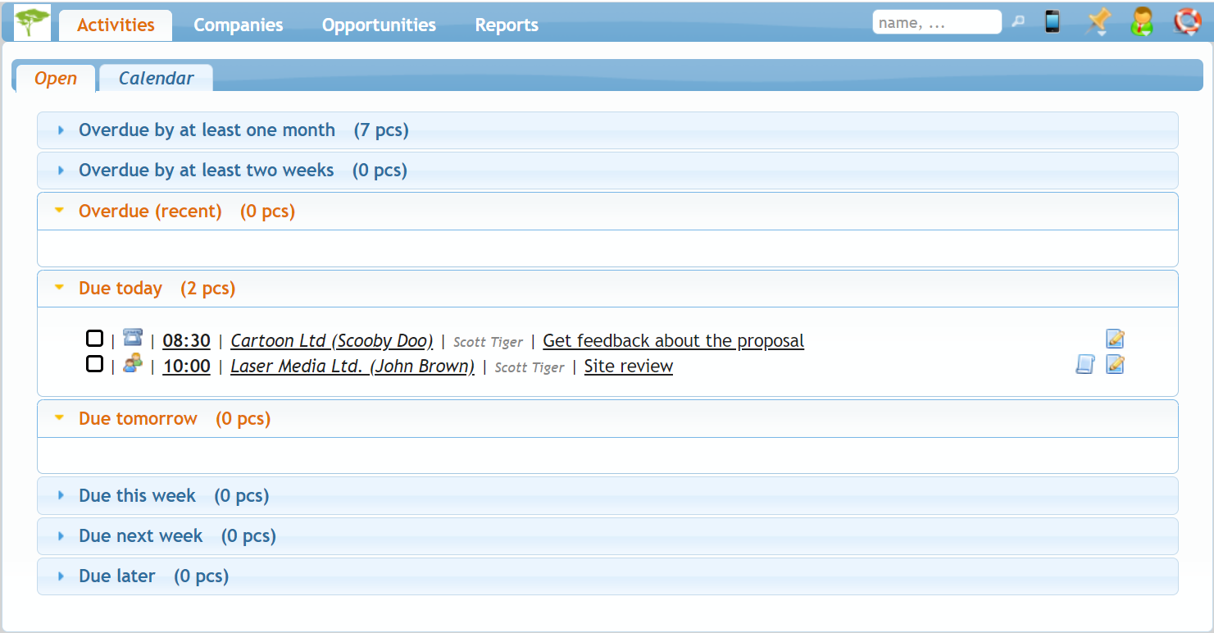Image resolution: width=1214 pixels, height=633 pixels.
Task: Collapse the Due tomorrow section
Action: pos(138,419)
